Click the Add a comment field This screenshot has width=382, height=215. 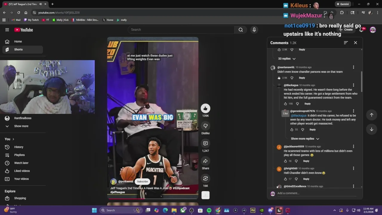tap(316, 193)
